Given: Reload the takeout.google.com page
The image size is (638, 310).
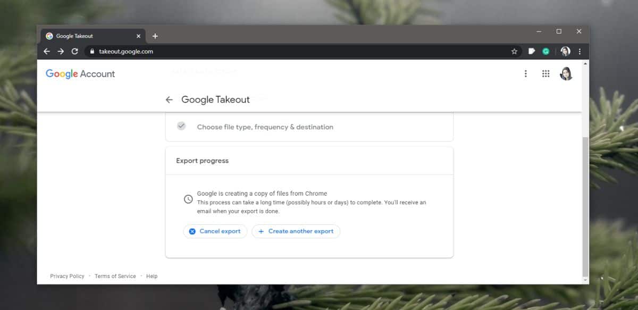Looking at the screenshot, I should (75, 52).
